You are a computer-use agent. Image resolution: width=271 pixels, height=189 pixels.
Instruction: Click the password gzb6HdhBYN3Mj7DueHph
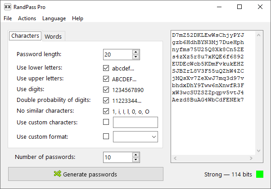208,42
